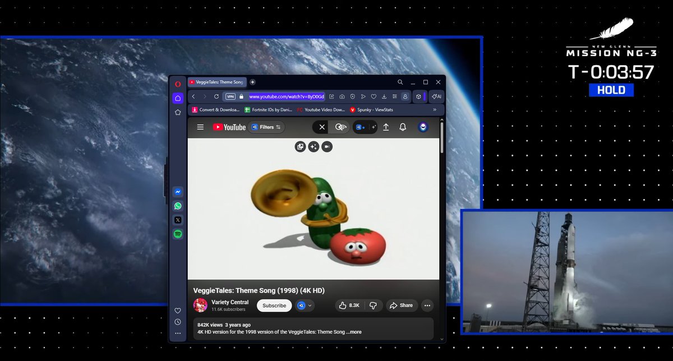Expand the bookmarks bar overflow chevron
Image resolution: width=673 pixels, height=361 pixels.
click(x=435, y=110)
